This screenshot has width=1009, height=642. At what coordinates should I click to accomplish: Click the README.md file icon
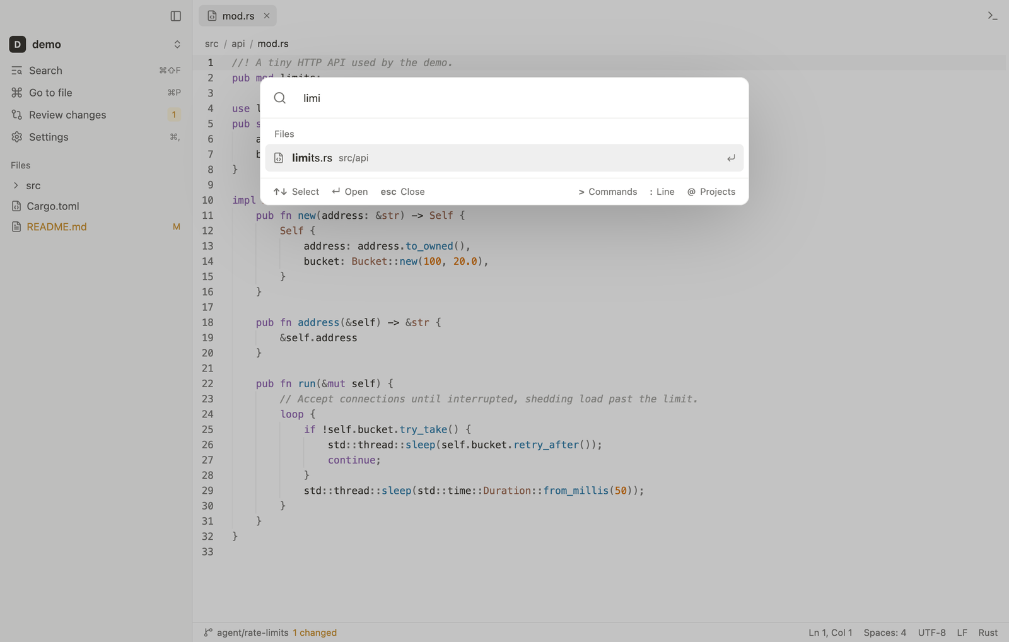(16, 226)
